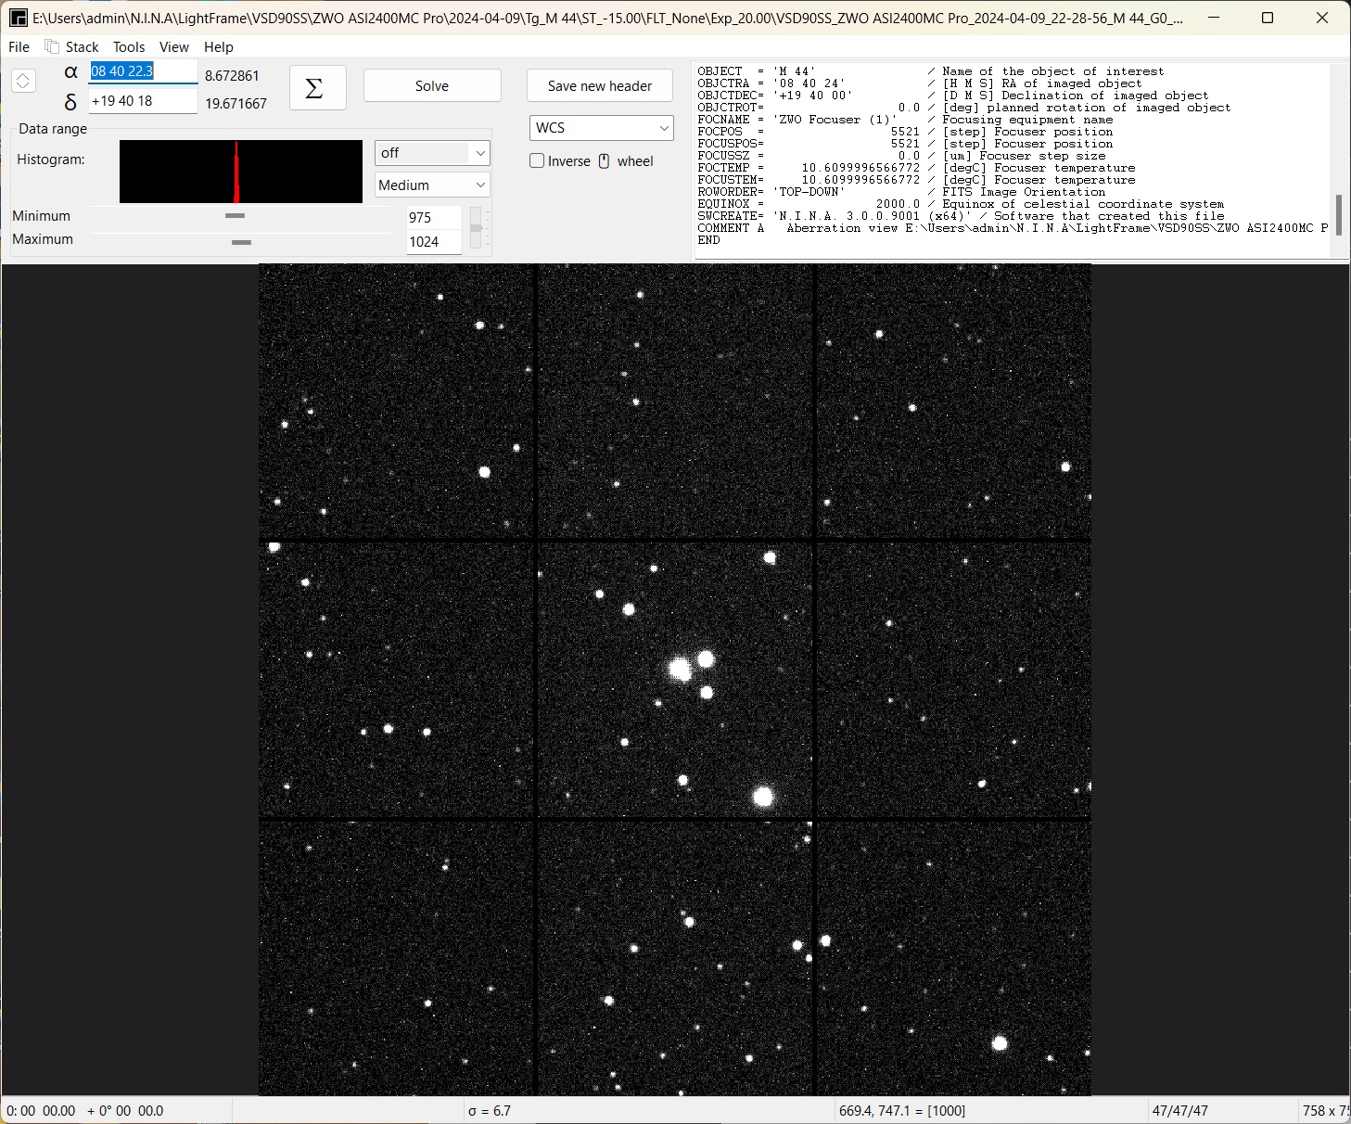
Task: Click the maximum value field 1024
Action: pyautogui.click(x=434, y=242)
